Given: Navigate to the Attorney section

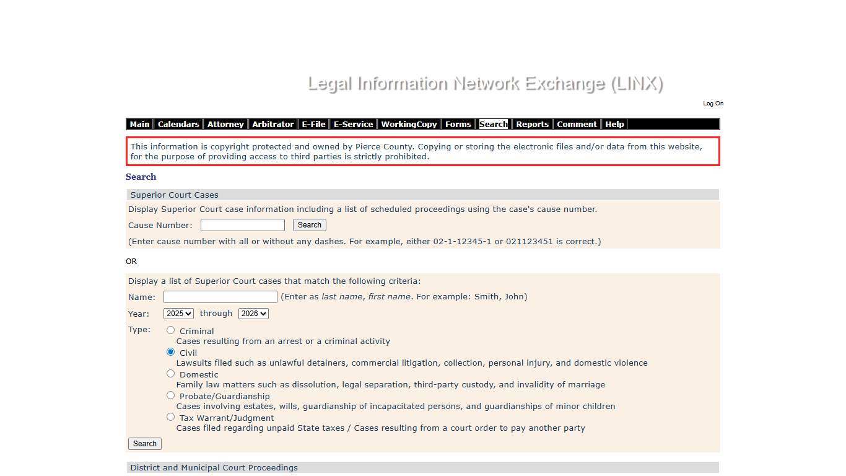Looking at the screenshot, I should click(x=225, y=124).
